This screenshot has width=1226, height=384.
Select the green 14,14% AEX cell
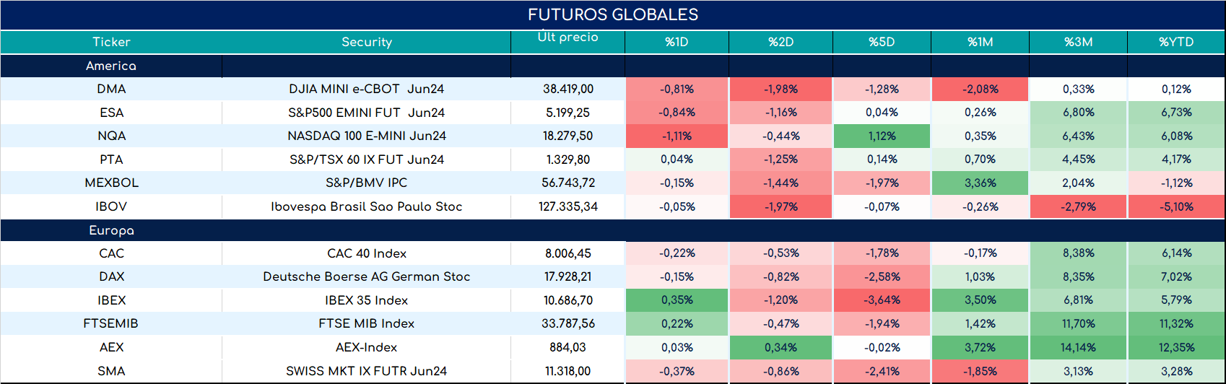1078,347
